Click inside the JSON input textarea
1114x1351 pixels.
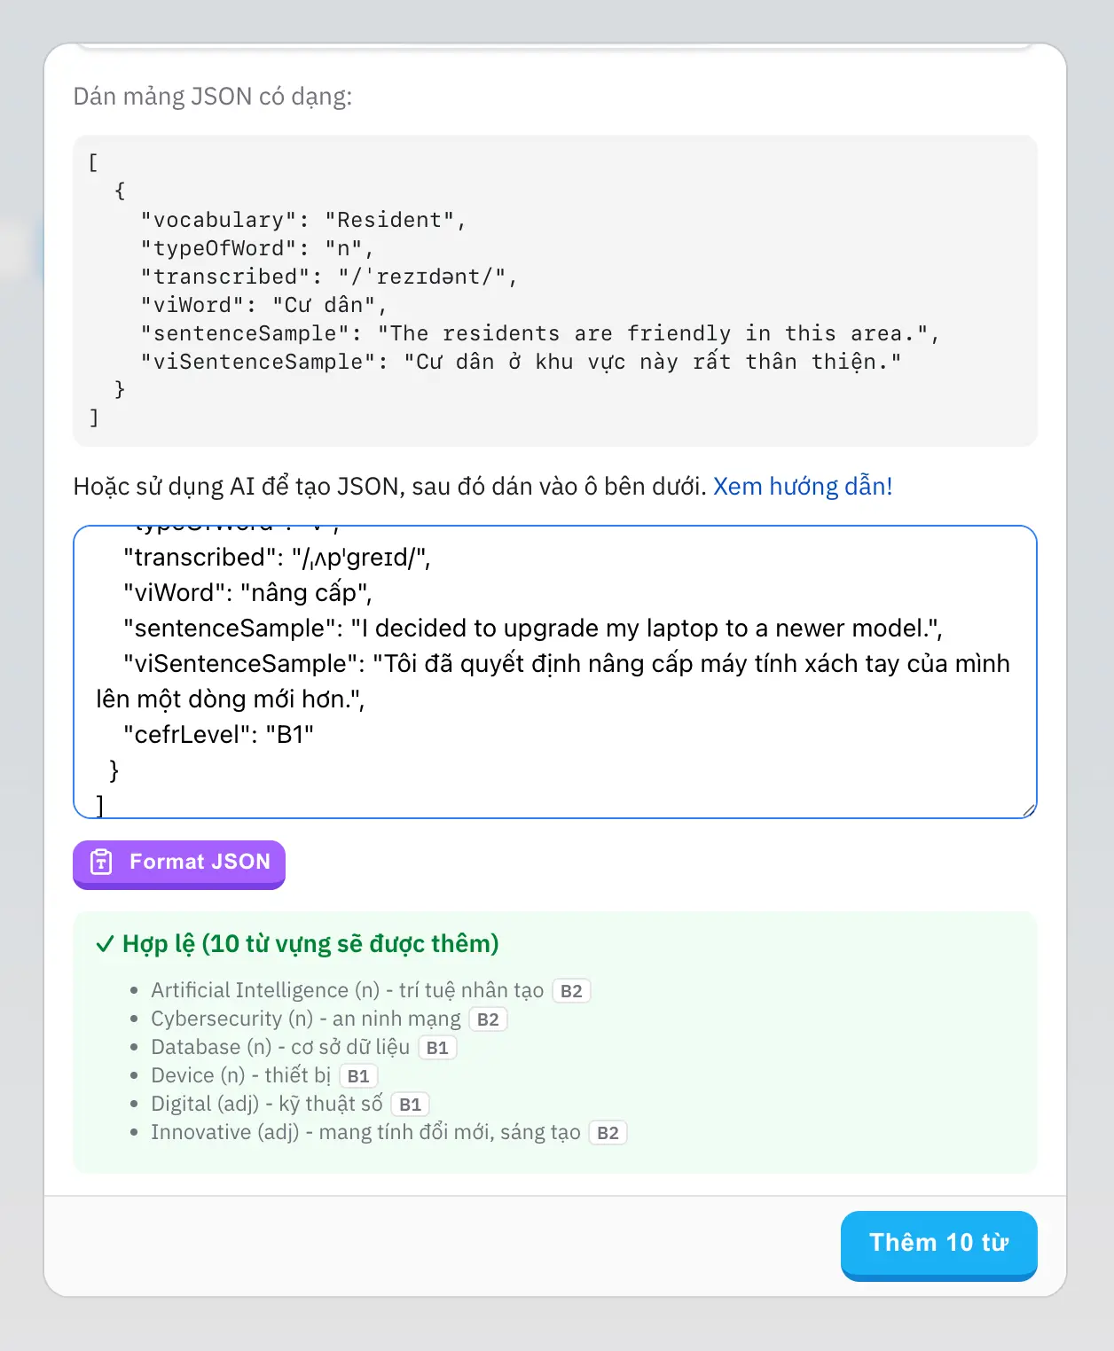pos(555,672)
